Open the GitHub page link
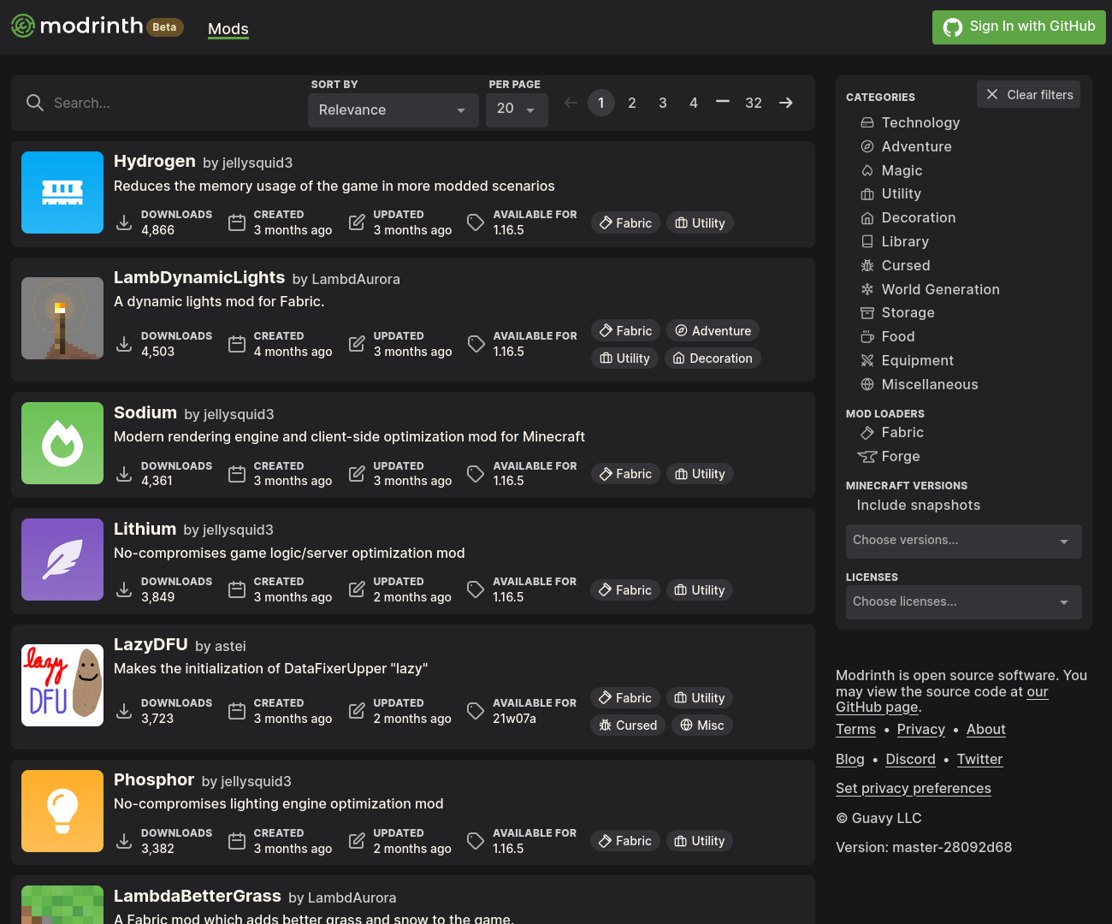The image size is (1112, 924). pyautogui.click(x=942, y=699)
